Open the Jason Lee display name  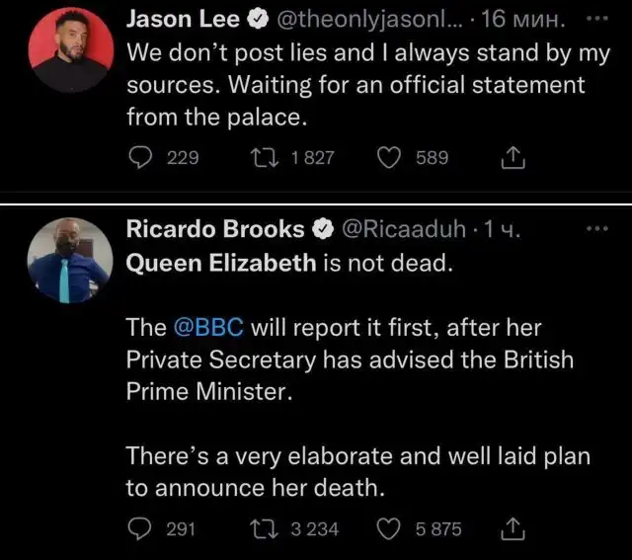[x=181, y=20]
